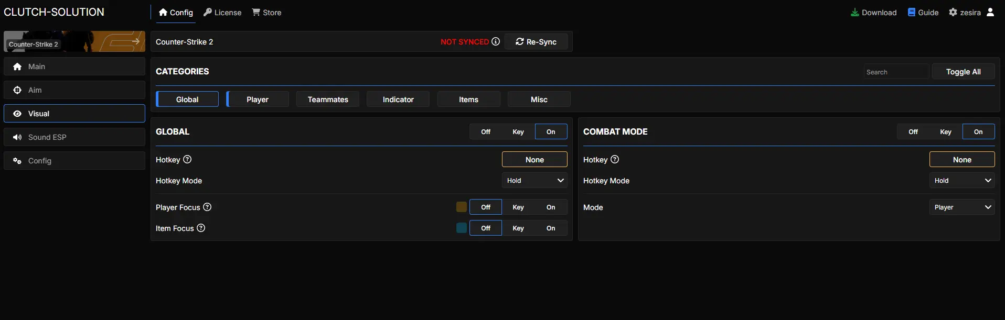The height and width of the screenshot is (320, 1005).
Task: Set Global toggle to Off
Action: pos(486,131)
